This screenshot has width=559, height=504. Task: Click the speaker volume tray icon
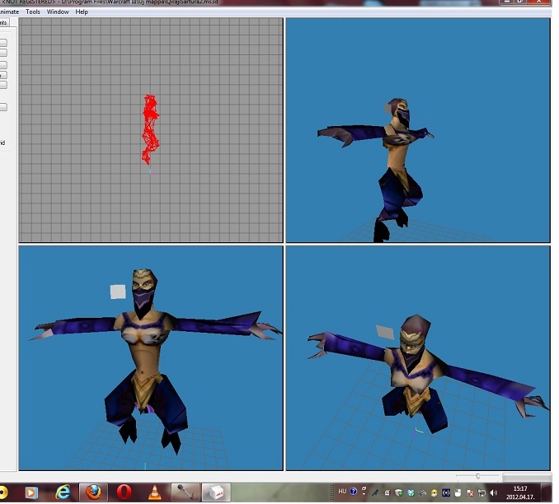(x=493, y=493)
